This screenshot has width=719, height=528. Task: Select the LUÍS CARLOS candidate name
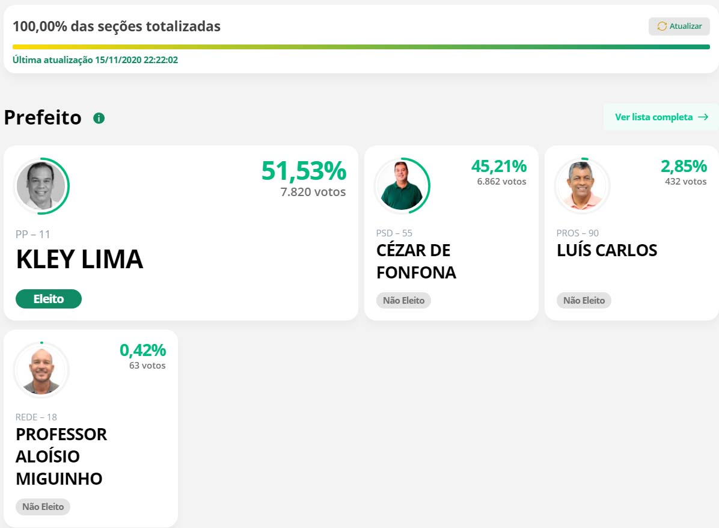click(x=607, y=250)
